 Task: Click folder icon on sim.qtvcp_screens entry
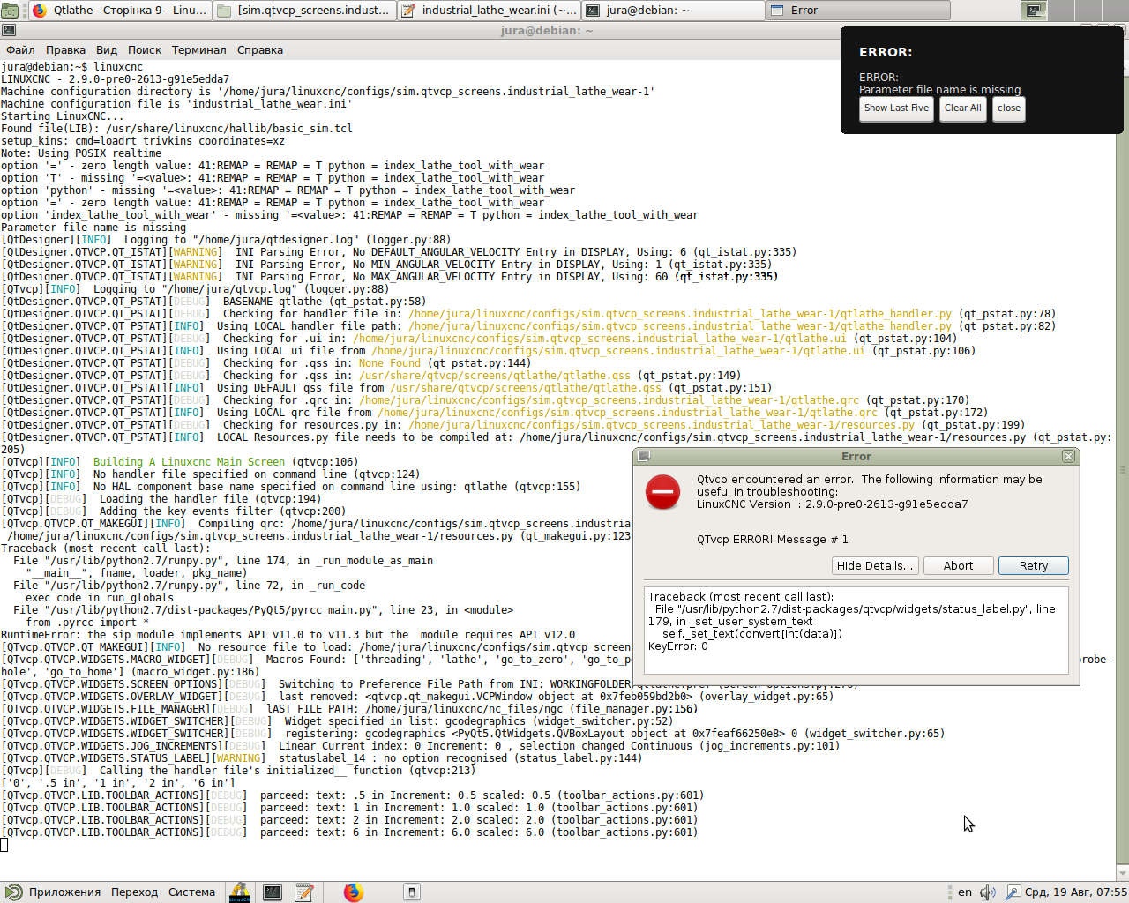coord(224,11)
